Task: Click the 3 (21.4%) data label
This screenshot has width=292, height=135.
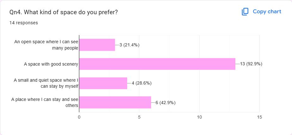Action: pyautogui.click(x=129, y=45)
